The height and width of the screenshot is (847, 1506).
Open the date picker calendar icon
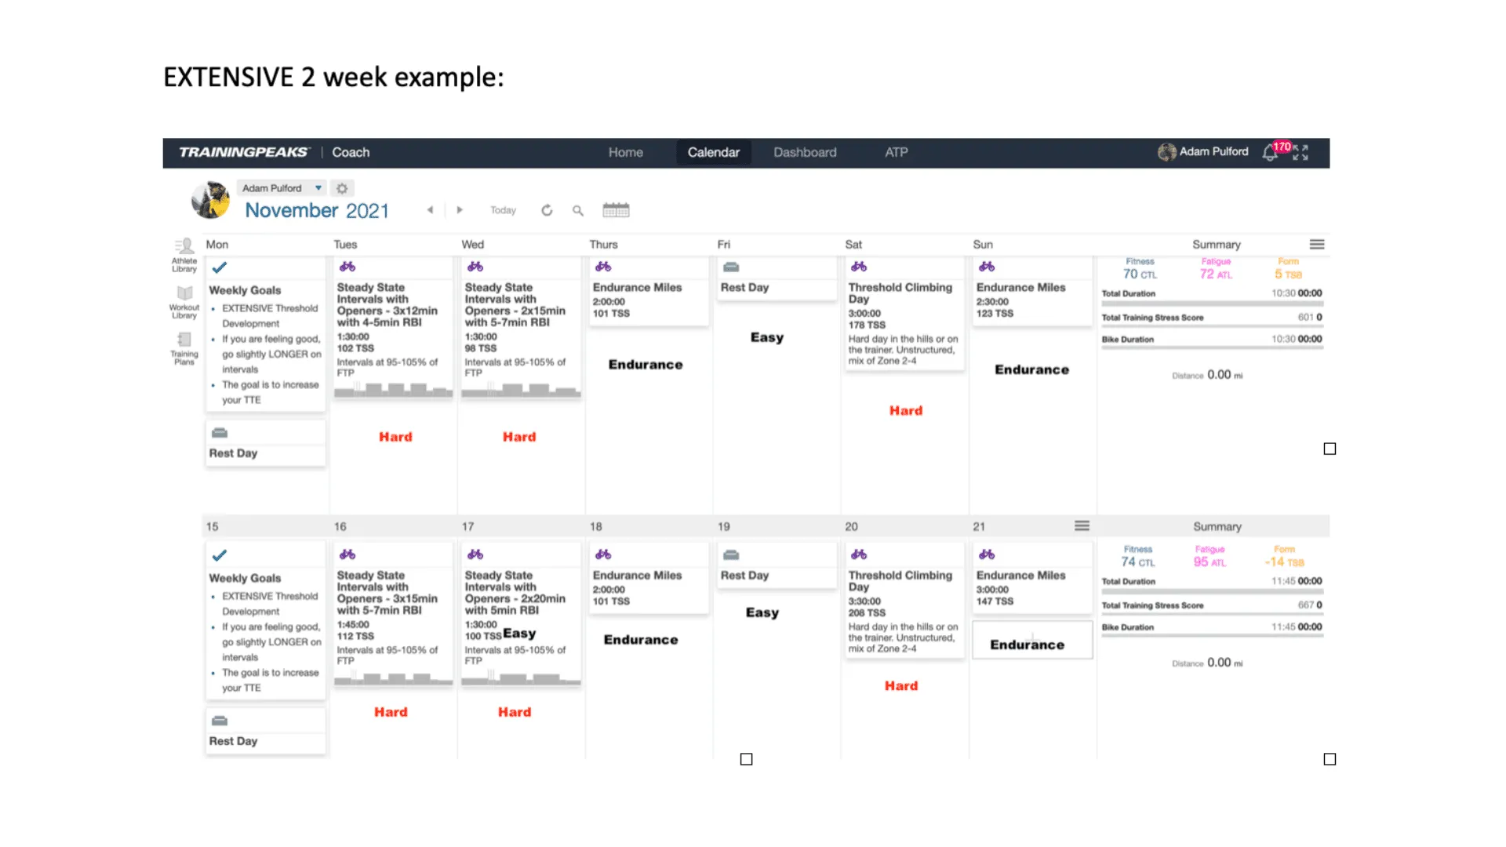click(x=616, y=210)
